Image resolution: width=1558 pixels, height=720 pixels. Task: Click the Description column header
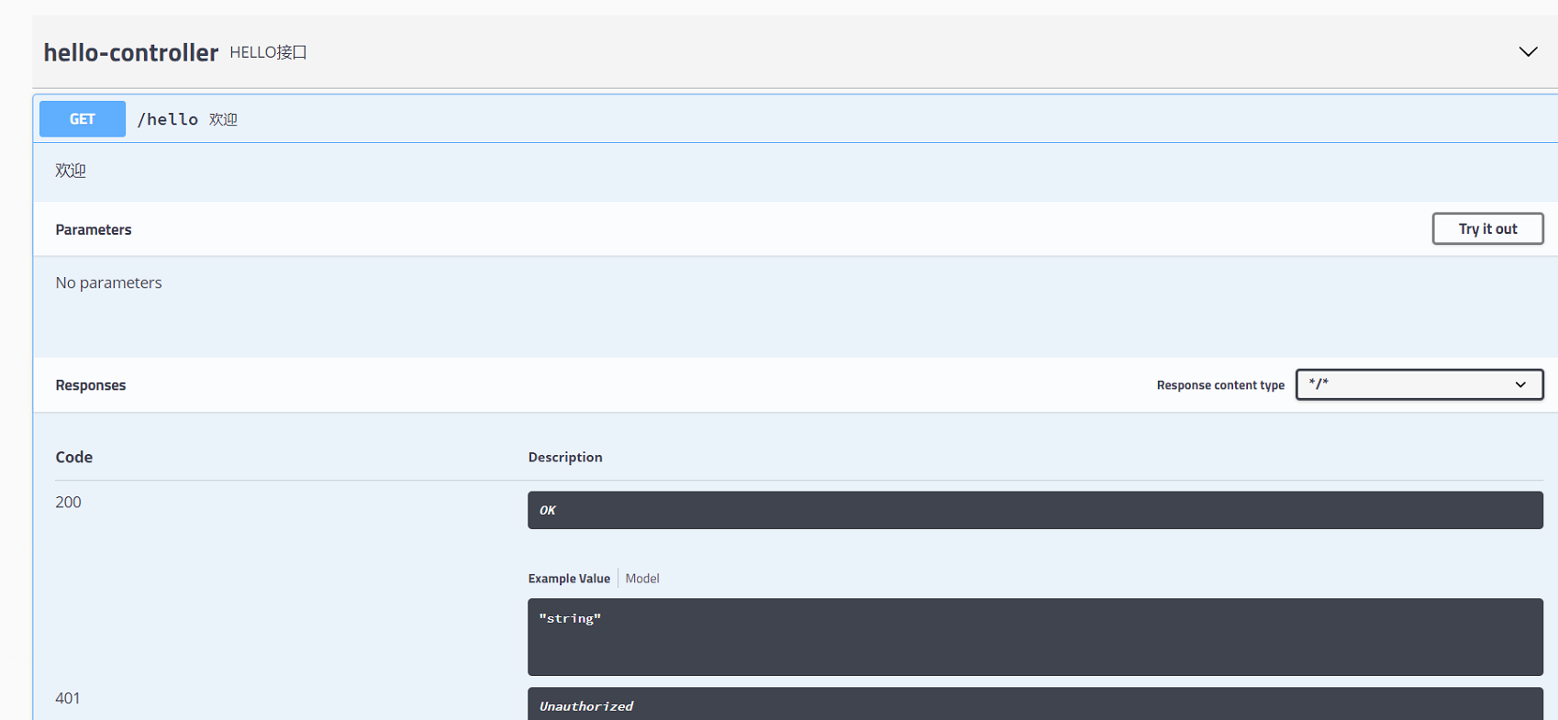[x=565, y=457]
